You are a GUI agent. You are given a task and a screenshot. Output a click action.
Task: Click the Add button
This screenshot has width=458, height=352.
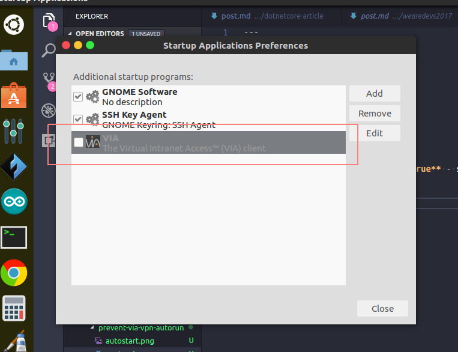(x=375, y=94)
